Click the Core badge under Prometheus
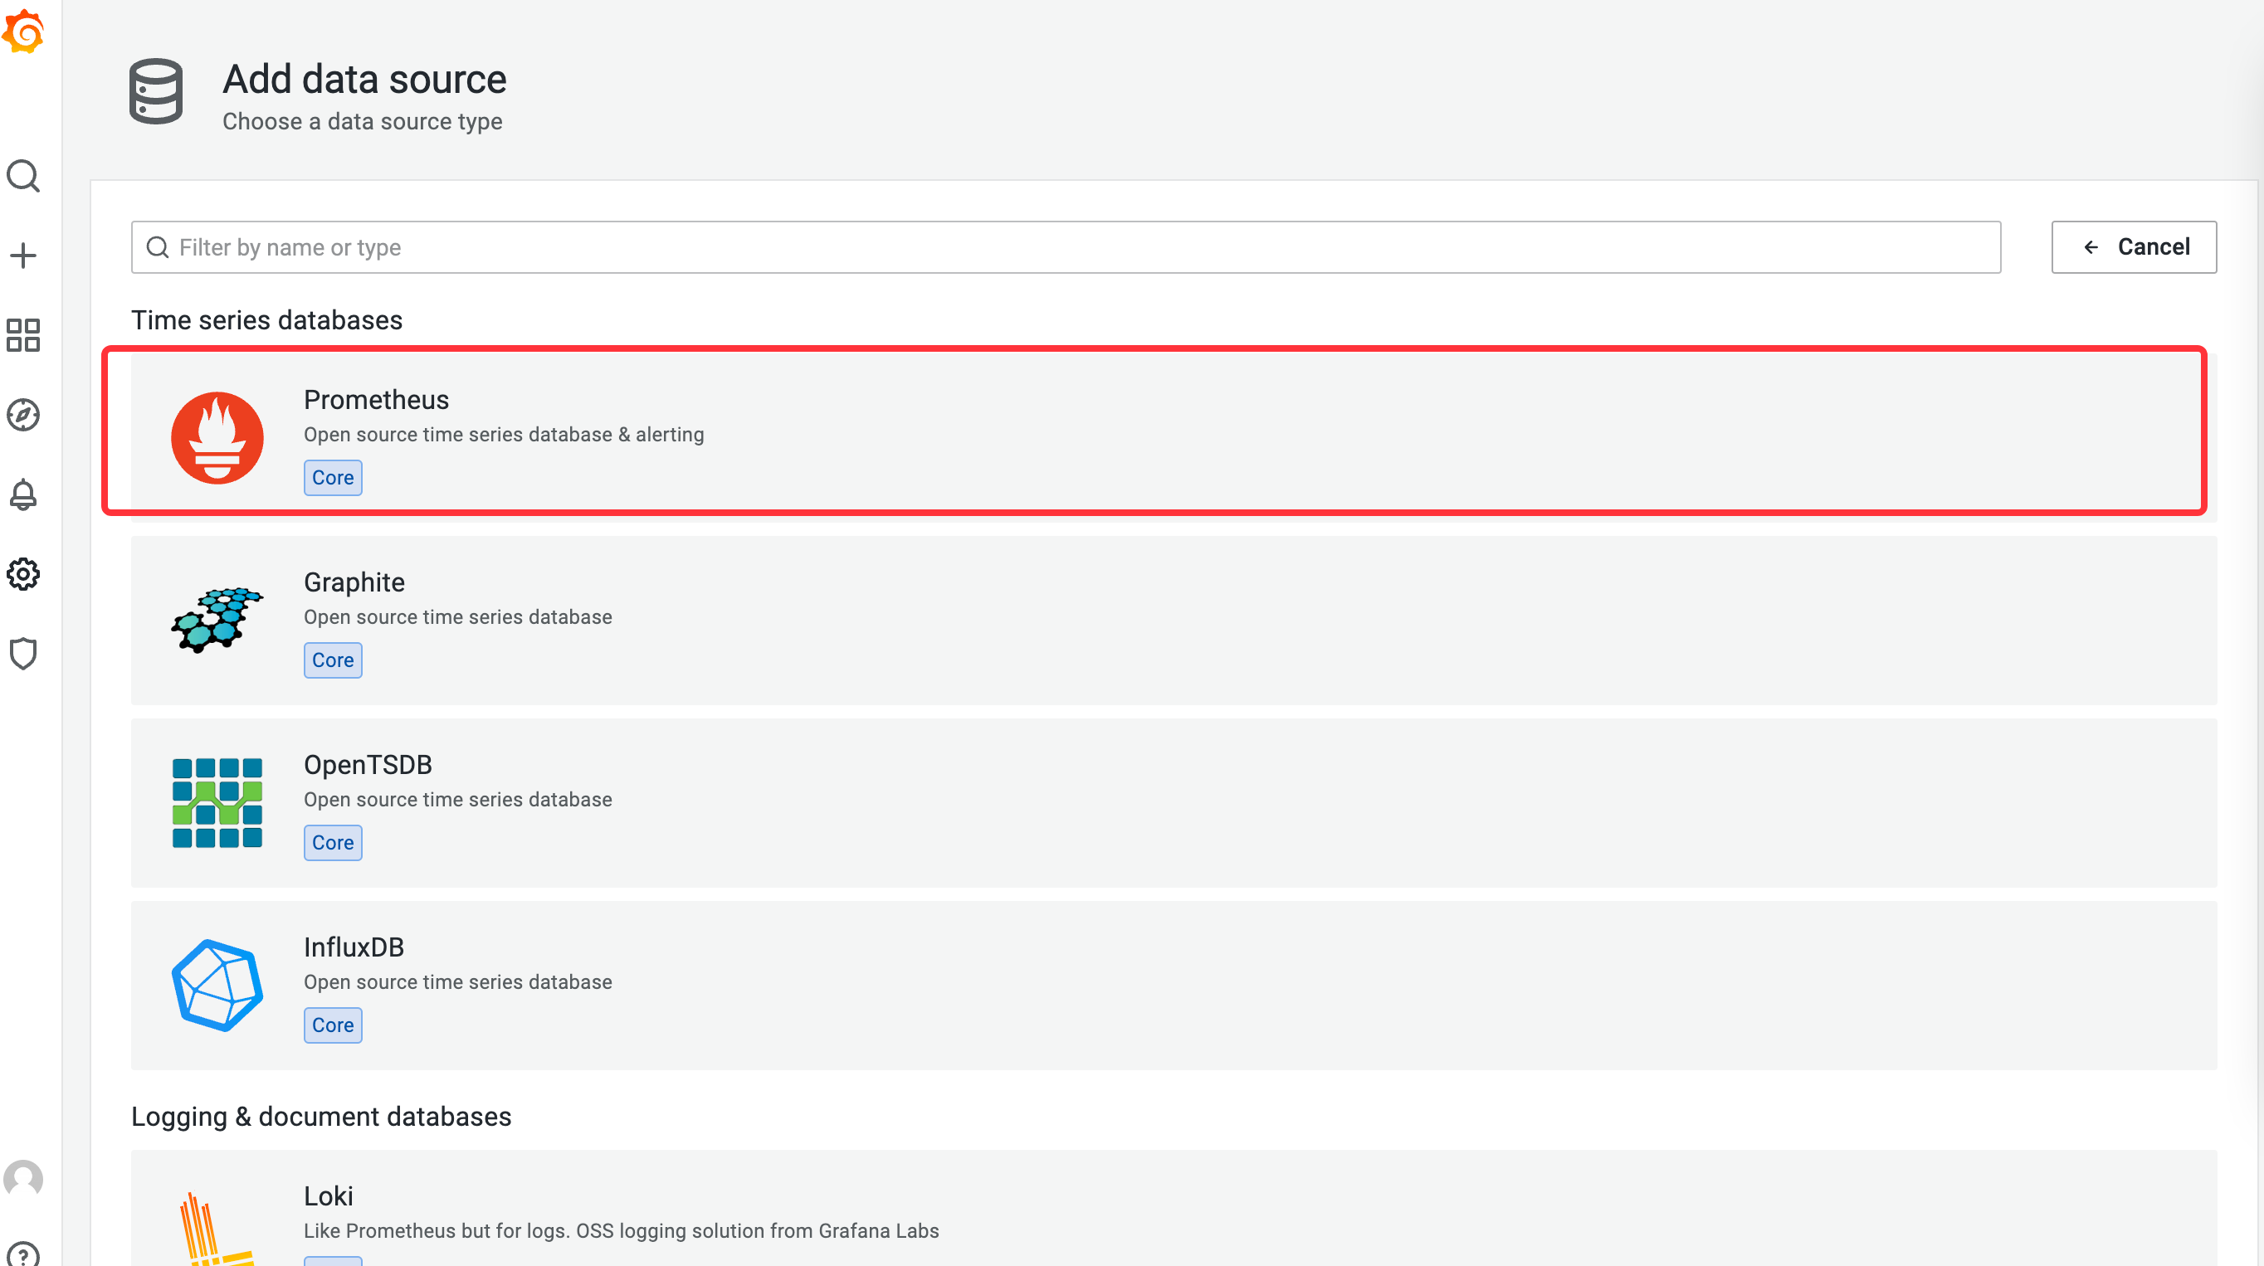 pyautogui.click(x=332, y=477)
